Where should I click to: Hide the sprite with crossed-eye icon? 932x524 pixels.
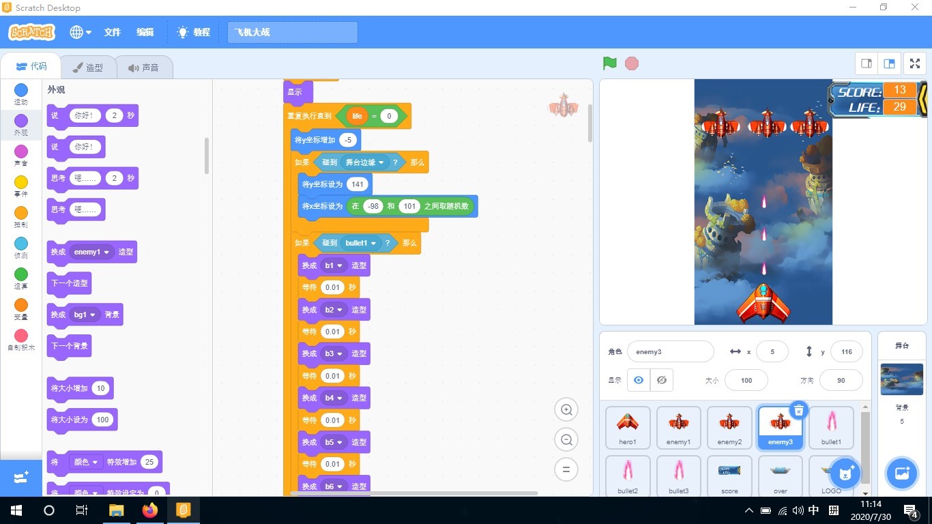(x=662, y=380)
